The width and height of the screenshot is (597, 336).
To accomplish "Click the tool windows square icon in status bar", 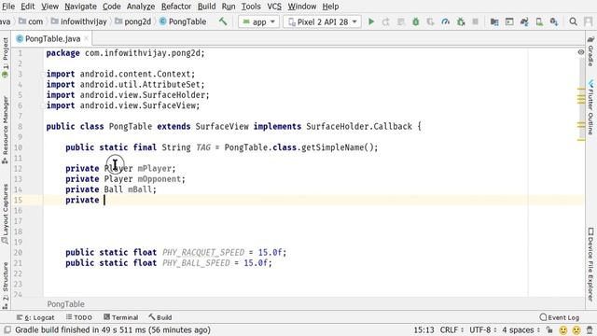I will pos(7,329).
